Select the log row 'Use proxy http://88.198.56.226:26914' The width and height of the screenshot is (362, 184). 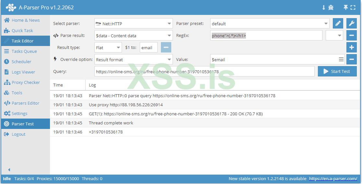point(205,105)
